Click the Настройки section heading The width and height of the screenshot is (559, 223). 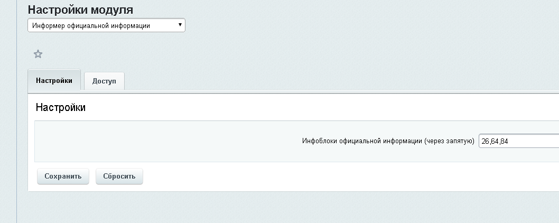point(61,107)
